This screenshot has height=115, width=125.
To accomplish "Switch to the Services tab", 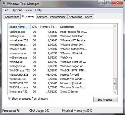I will [x=42, y=17].
